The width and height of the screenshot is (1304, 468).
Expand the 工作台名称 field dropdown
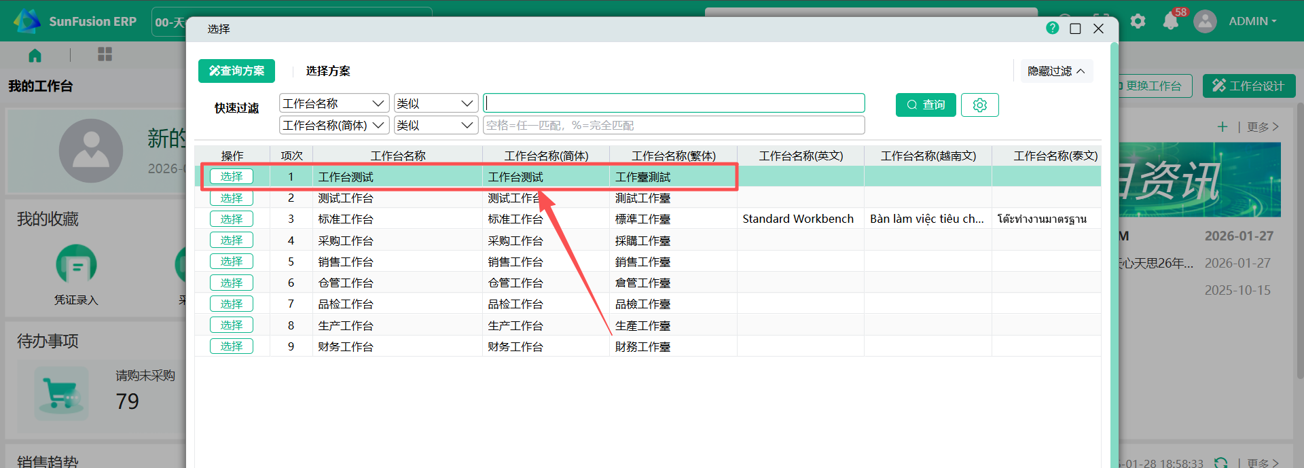click(333, 103)
